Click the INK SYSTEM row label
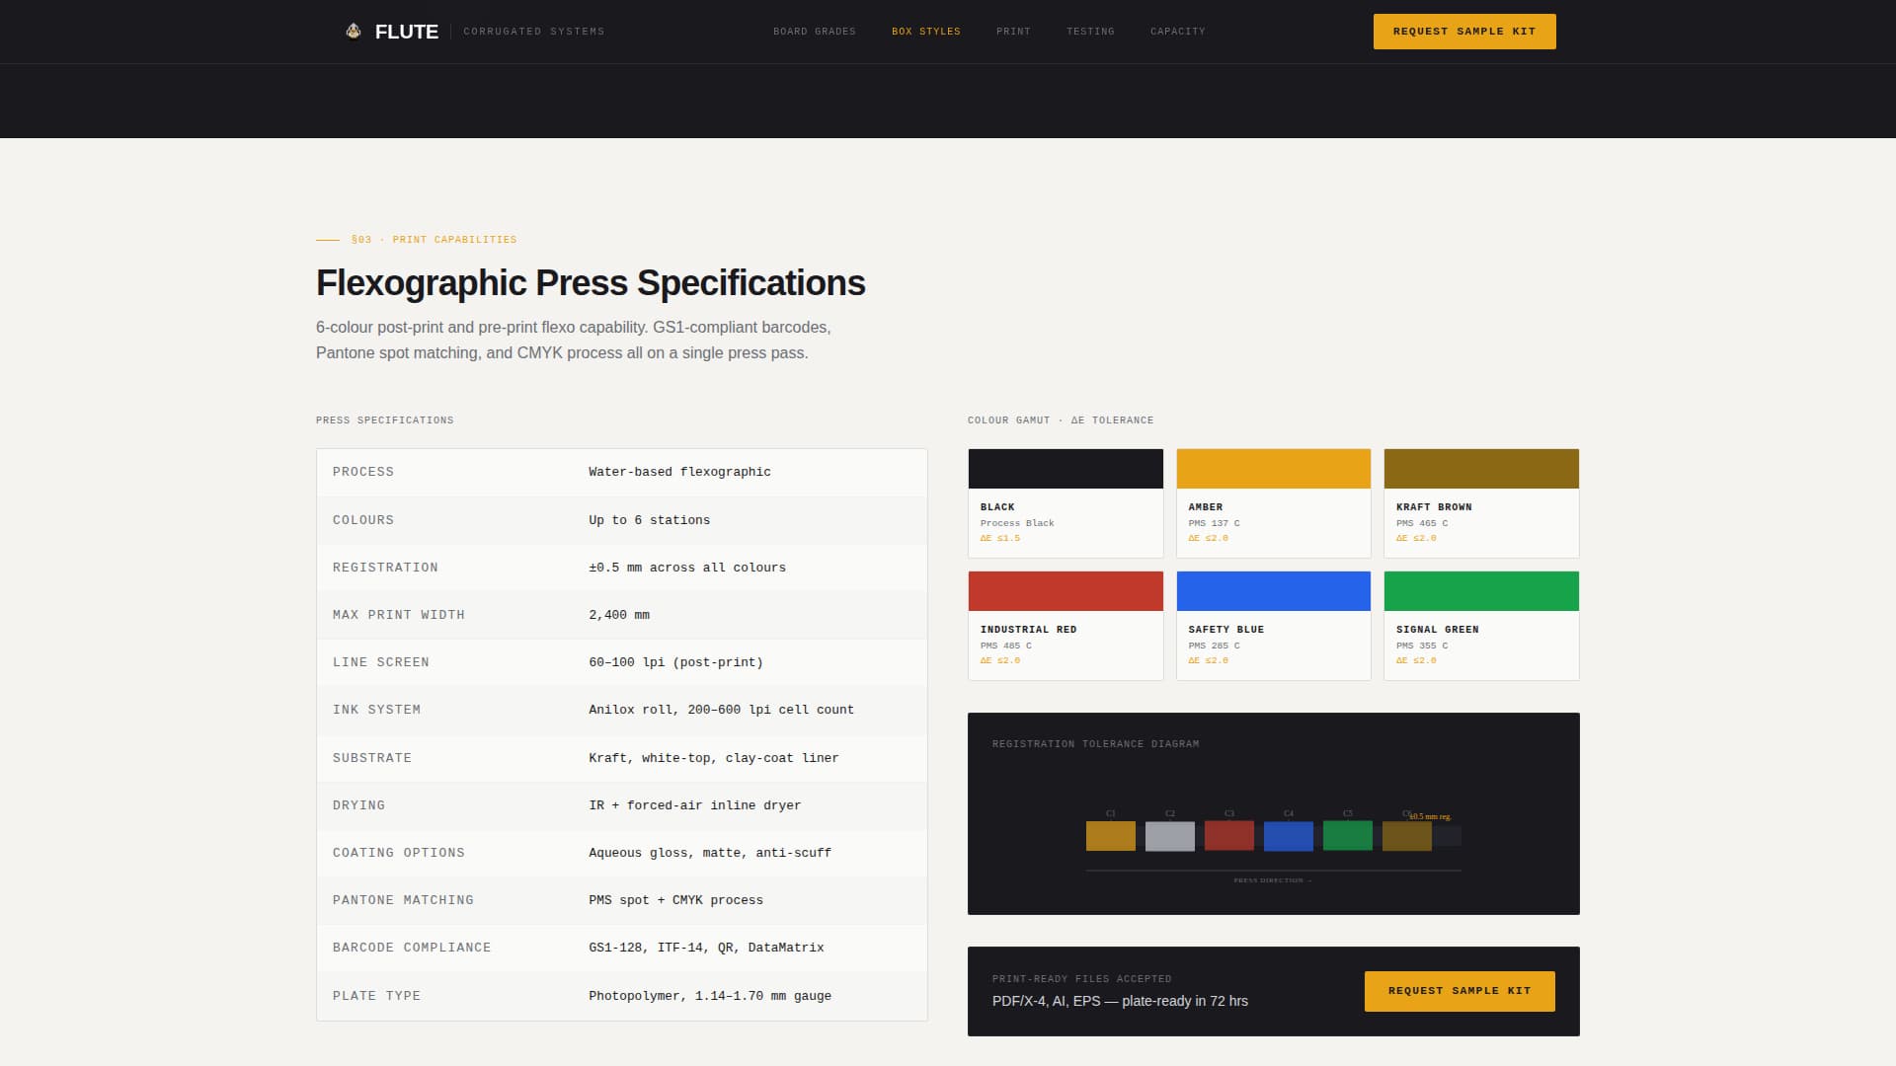Viewport: 1896px width, 1066px height. click(376, 710)
